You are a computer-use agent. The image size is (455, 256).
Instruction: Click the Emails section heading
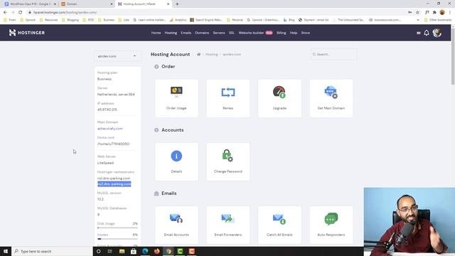point(169,193)
